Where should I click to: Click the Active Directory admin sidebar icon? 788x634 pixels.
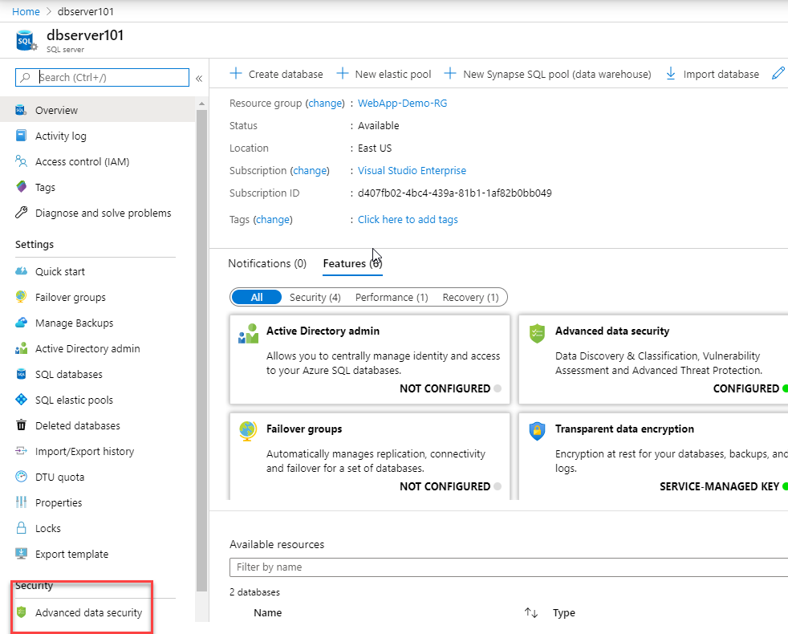coord(21,348)
